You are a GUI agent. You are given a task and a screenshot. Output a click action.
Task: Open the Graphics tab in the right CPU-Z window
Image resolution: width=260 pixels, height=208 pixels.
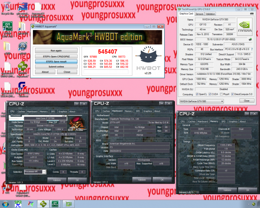point(233,122)
